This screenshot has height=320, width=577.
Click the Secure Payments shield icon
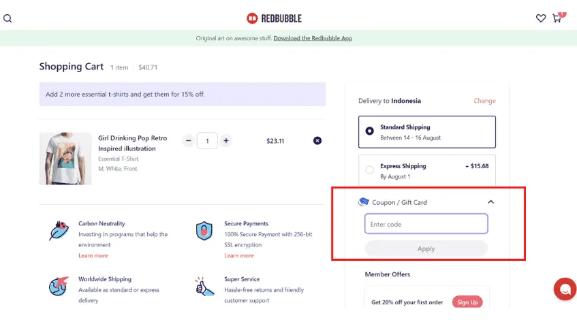204,231
